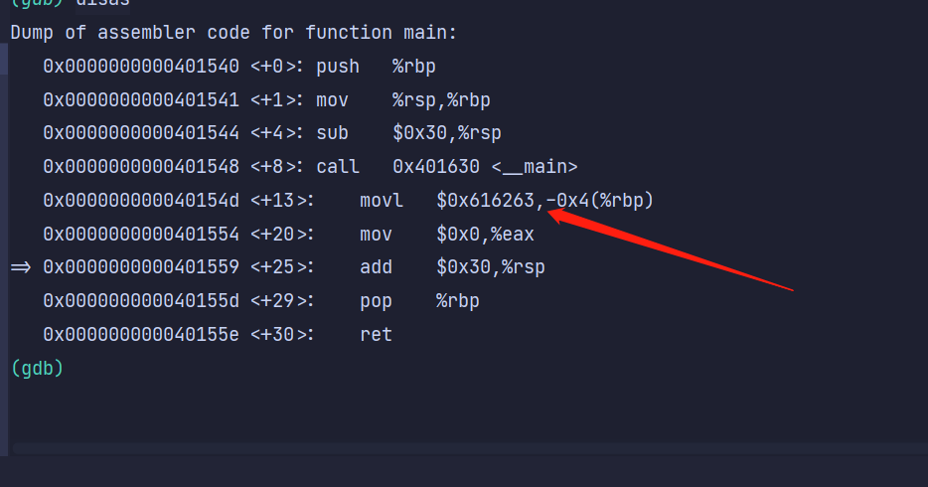Click address 0x0000000000401559
The height and width of the screenshot is (487, 928).
[x=141, y=267]
